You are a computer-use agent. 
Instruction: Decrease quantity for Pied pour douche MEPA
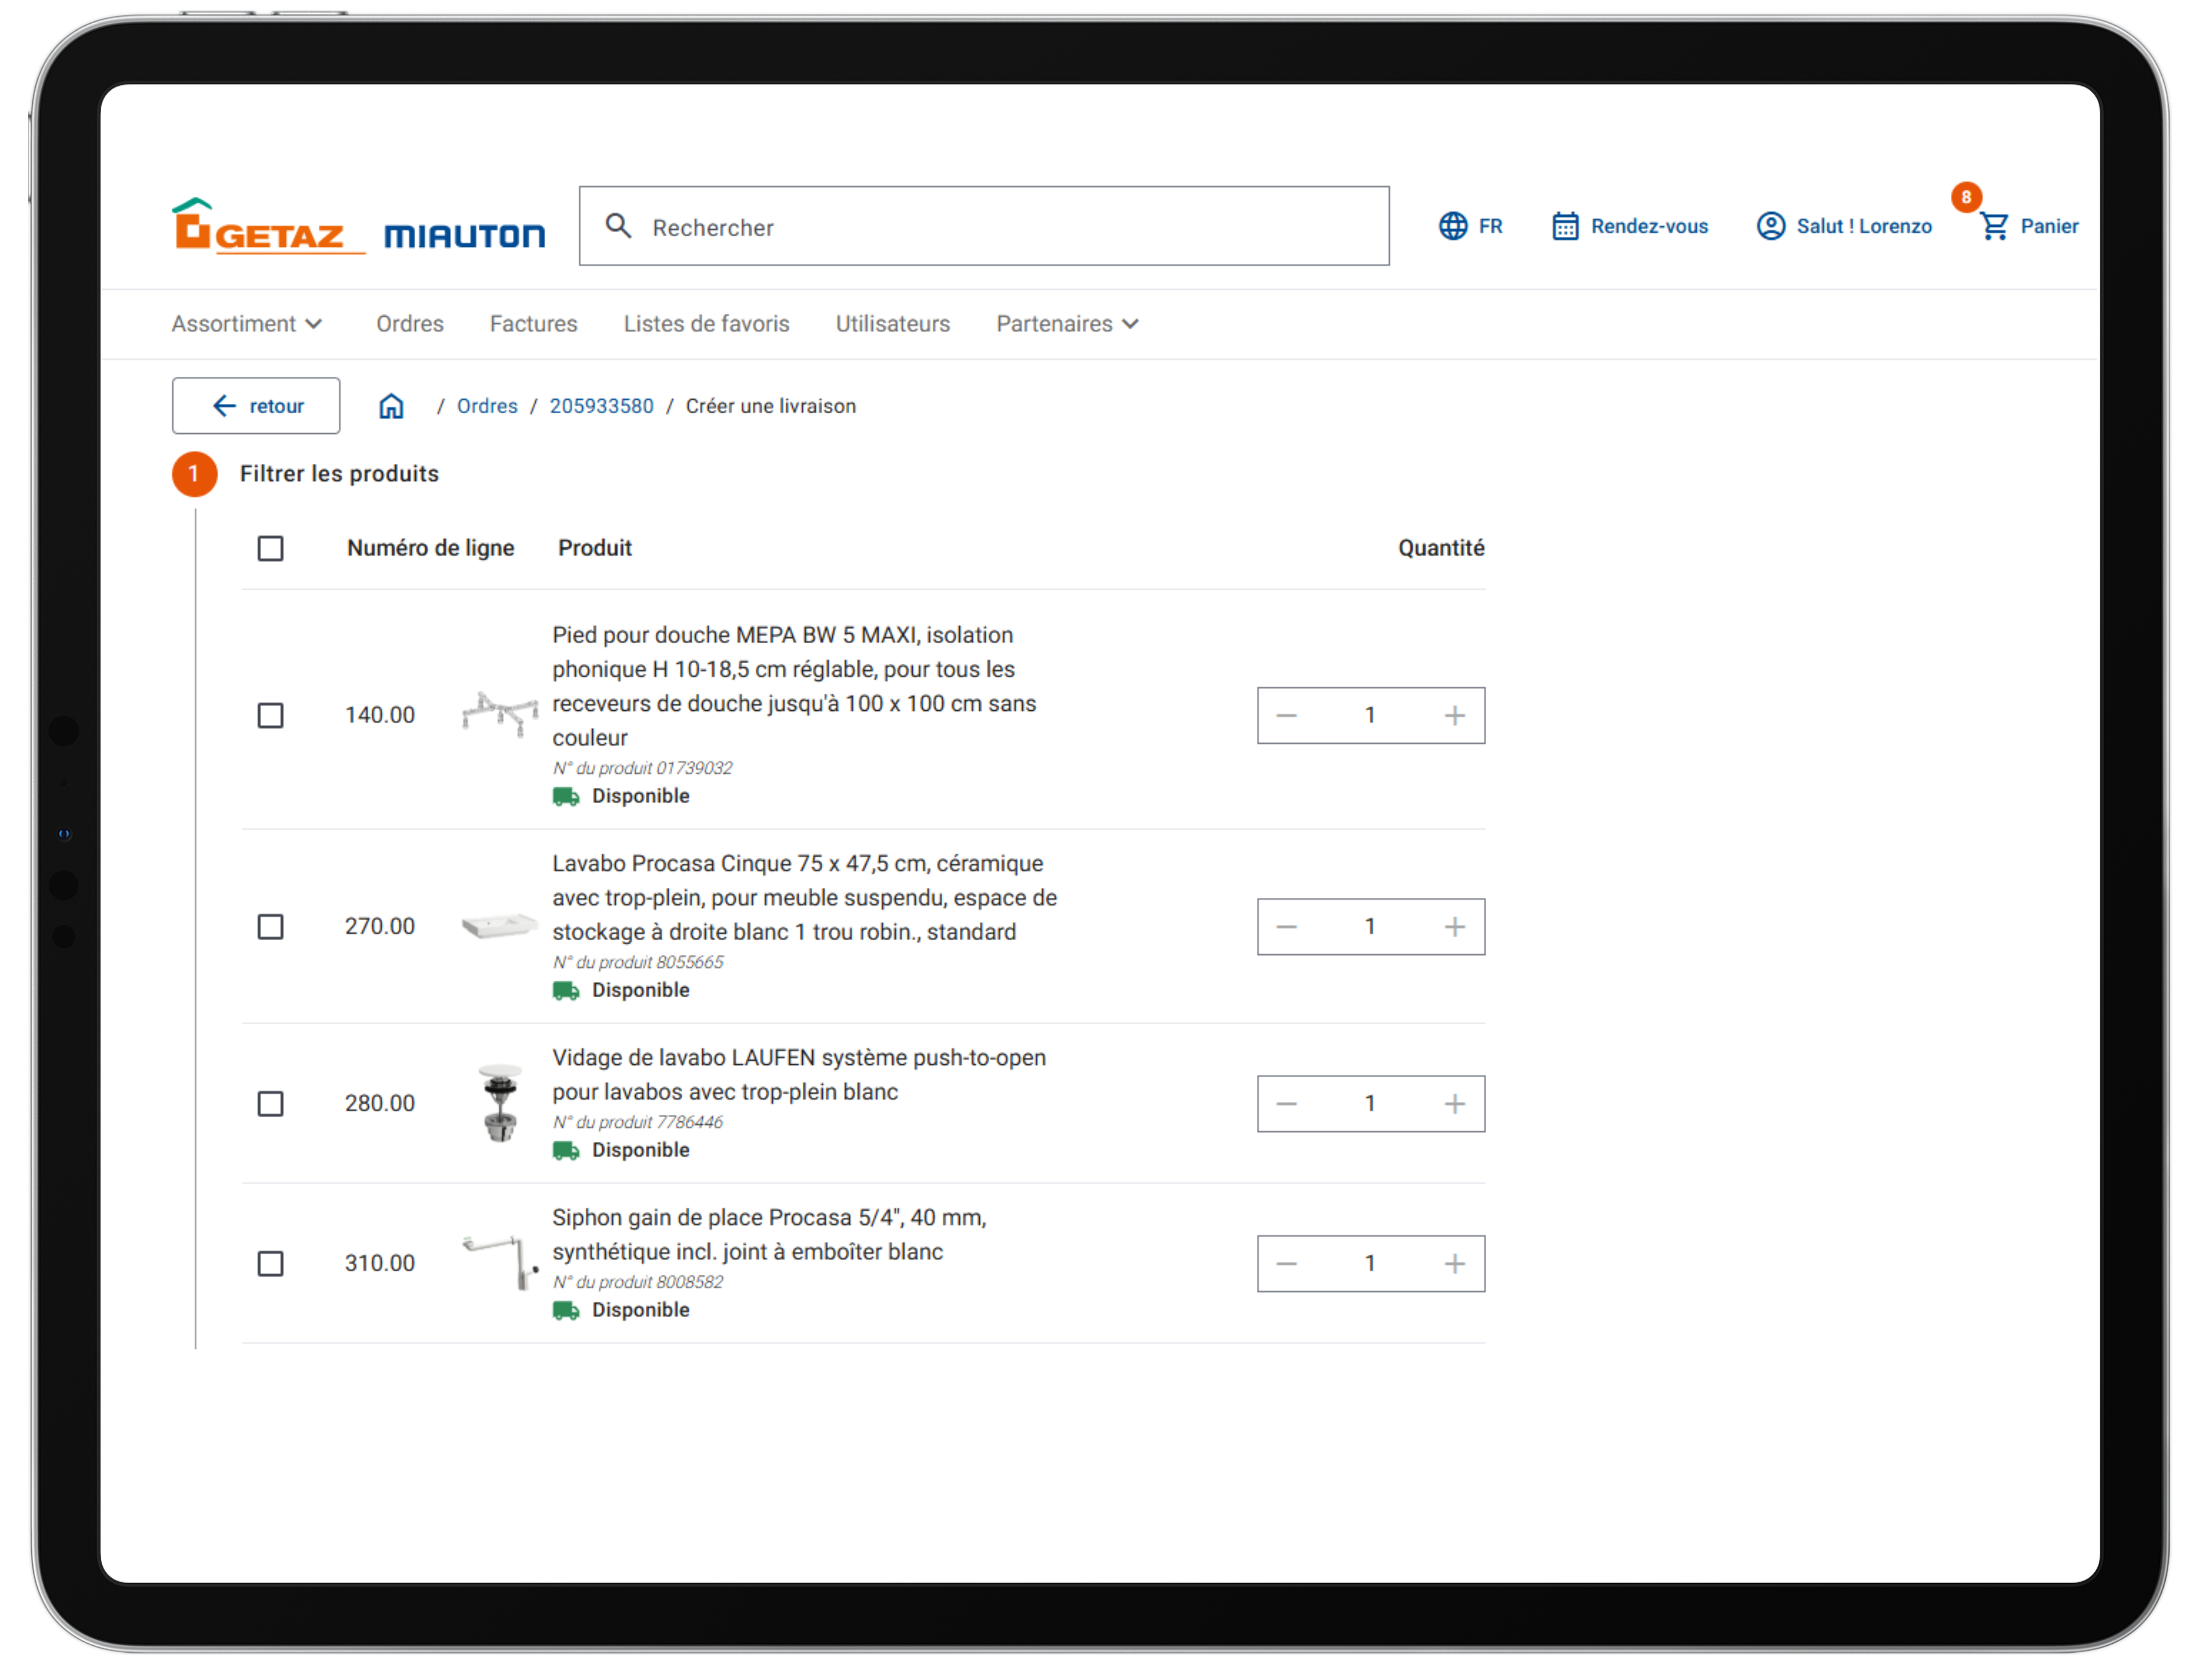click(x=1287, y=716)
